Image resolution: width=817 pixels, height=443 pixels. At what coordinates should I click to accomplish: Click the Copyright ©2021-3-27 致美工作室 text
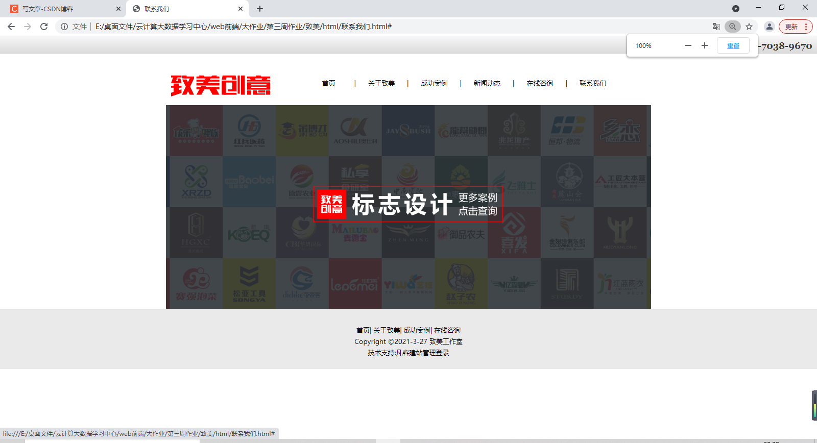[408, 341]
